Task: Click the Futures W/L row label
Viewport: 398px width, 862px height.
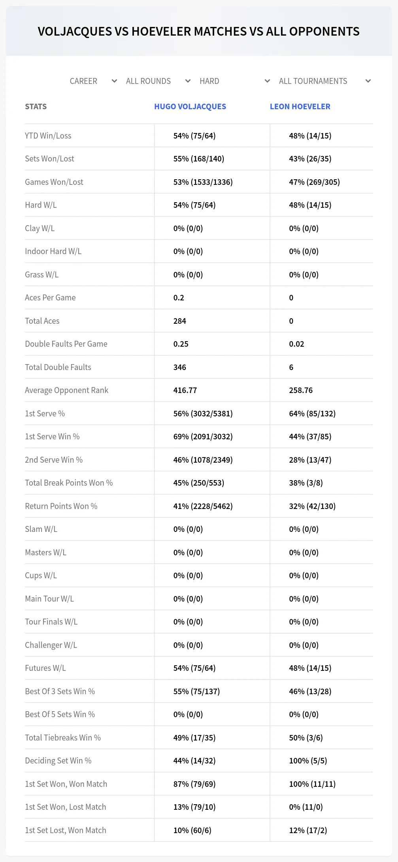Action: 45,668
